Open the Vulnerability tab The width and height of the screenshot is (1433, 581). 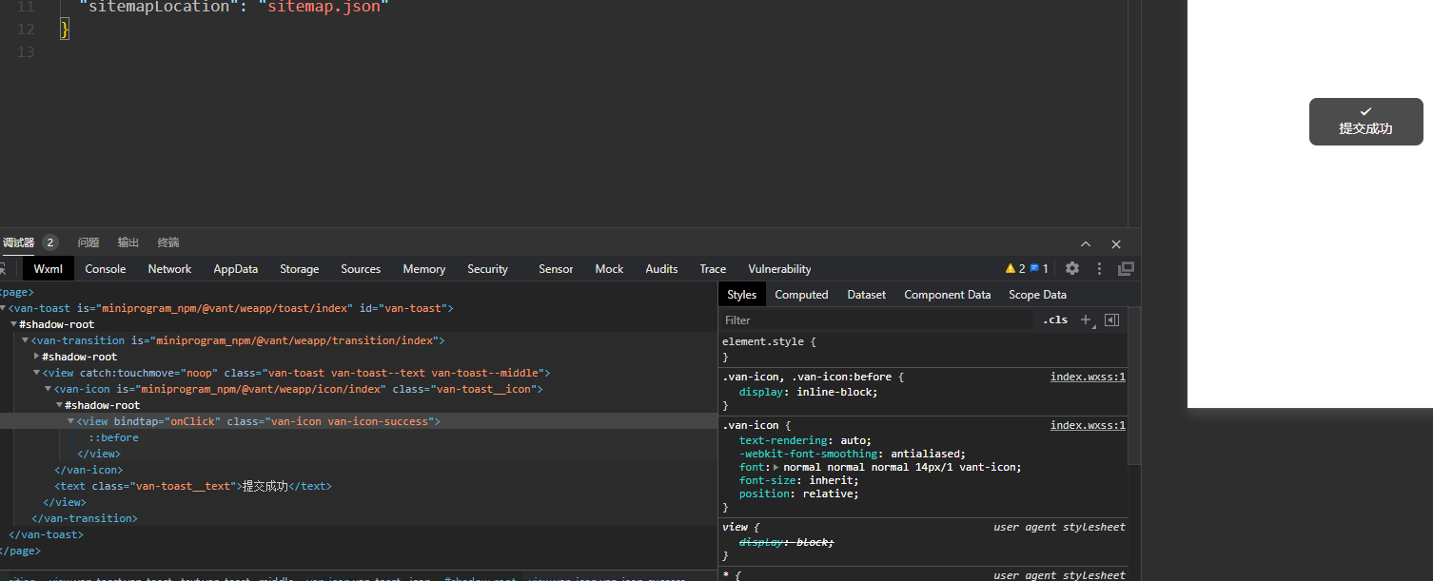pyautogui.click(x=780, y=269)
